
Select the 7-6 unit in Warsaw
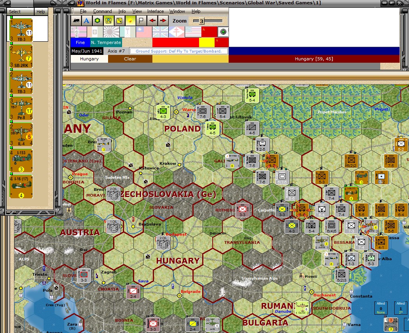(203, 112)
